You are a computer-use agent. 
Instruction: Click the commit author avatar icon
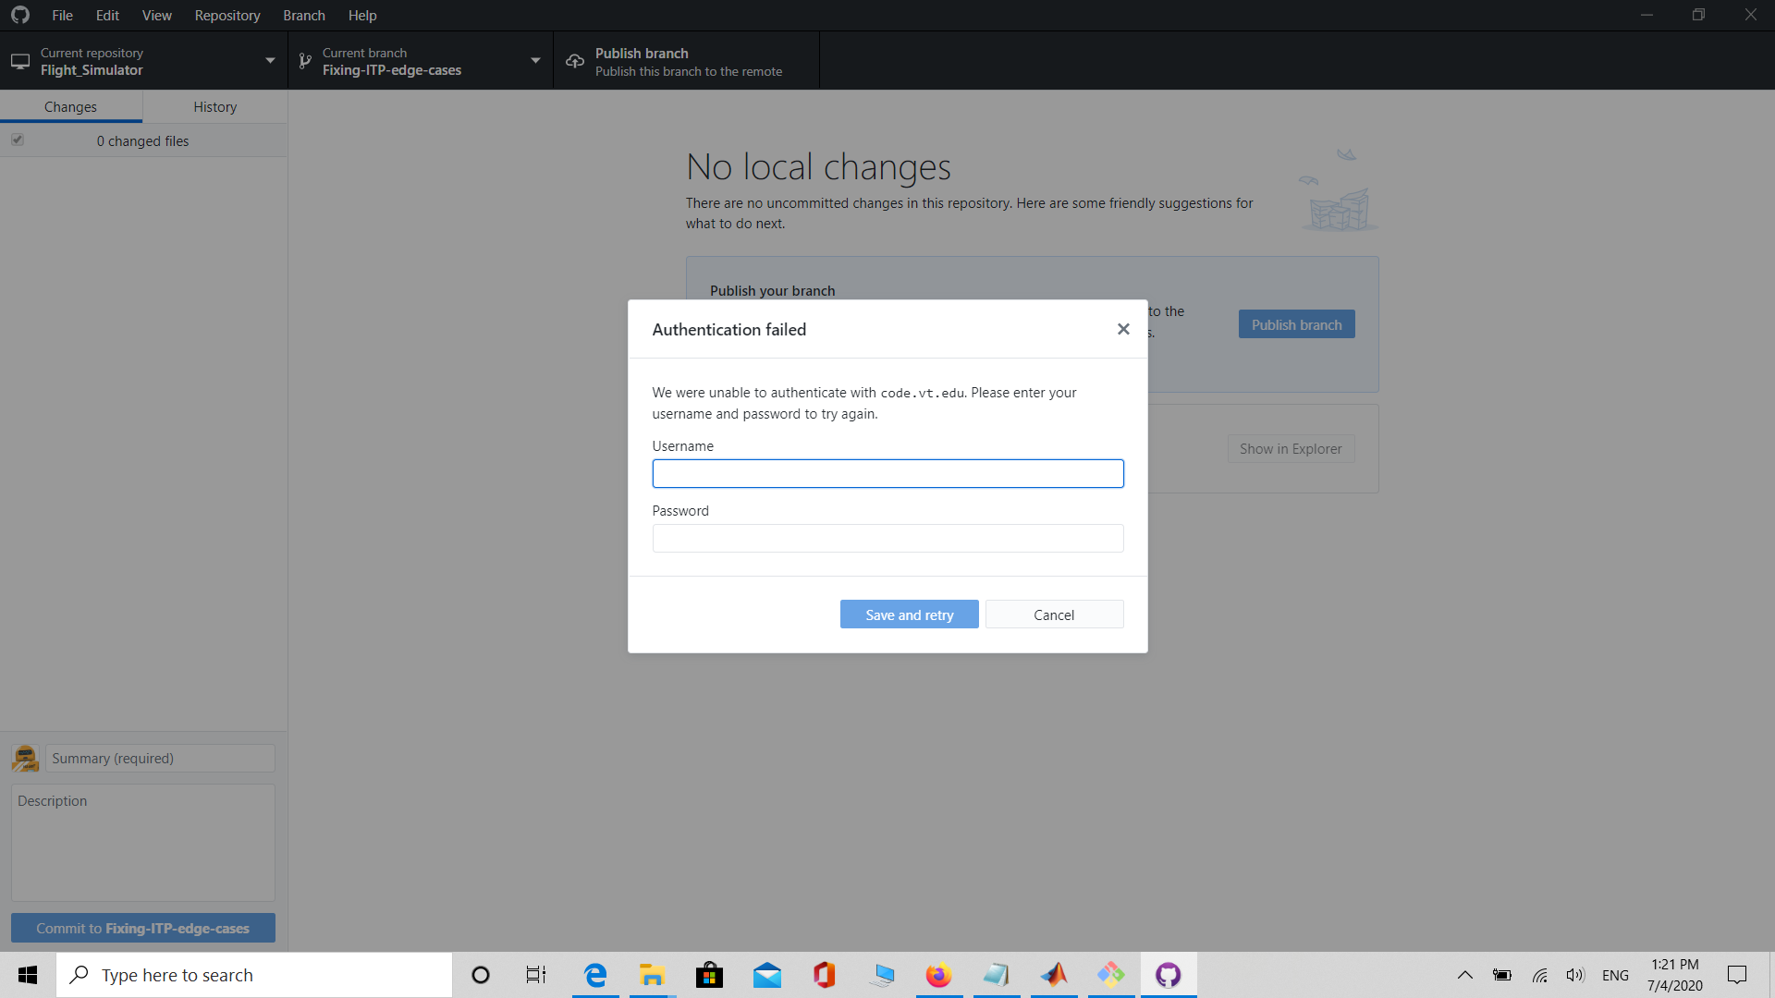pos(25,758)
